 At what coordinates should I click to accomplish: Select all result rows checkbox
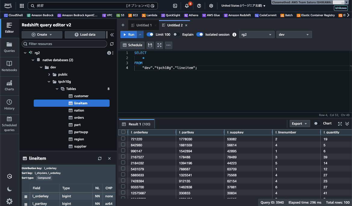pyautogui.click(x=123, y=132)
